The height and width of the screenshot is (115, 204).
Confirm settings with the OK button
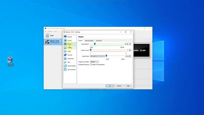click(x=110, y=86)
